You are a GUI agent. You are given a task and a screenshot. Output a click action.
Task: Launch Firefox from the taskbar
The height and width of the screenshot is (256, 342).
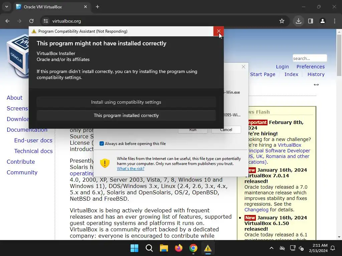(x=179, y=248)
